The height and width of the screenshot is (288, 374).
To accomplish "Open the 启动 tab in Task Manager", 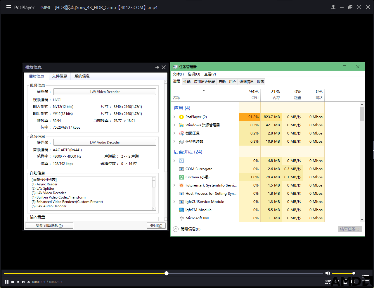I will coord(222,82).
